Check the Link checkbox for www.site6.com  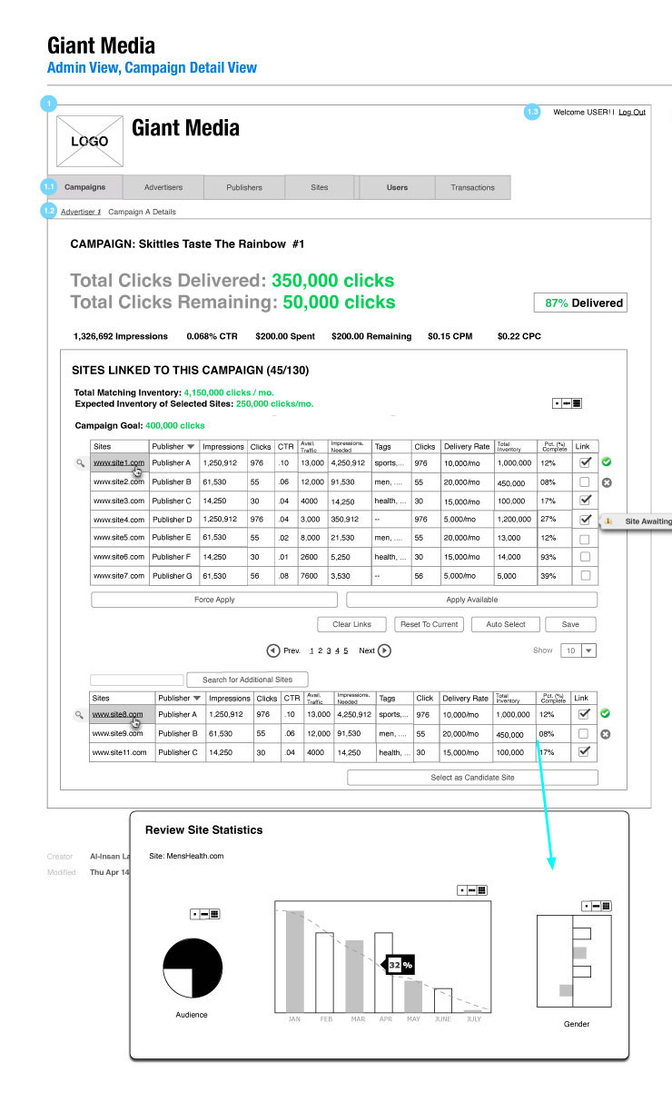click(585, 557)
